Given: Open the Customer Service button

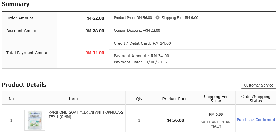Looking at the screenshot, I should [x=258, y=85].
